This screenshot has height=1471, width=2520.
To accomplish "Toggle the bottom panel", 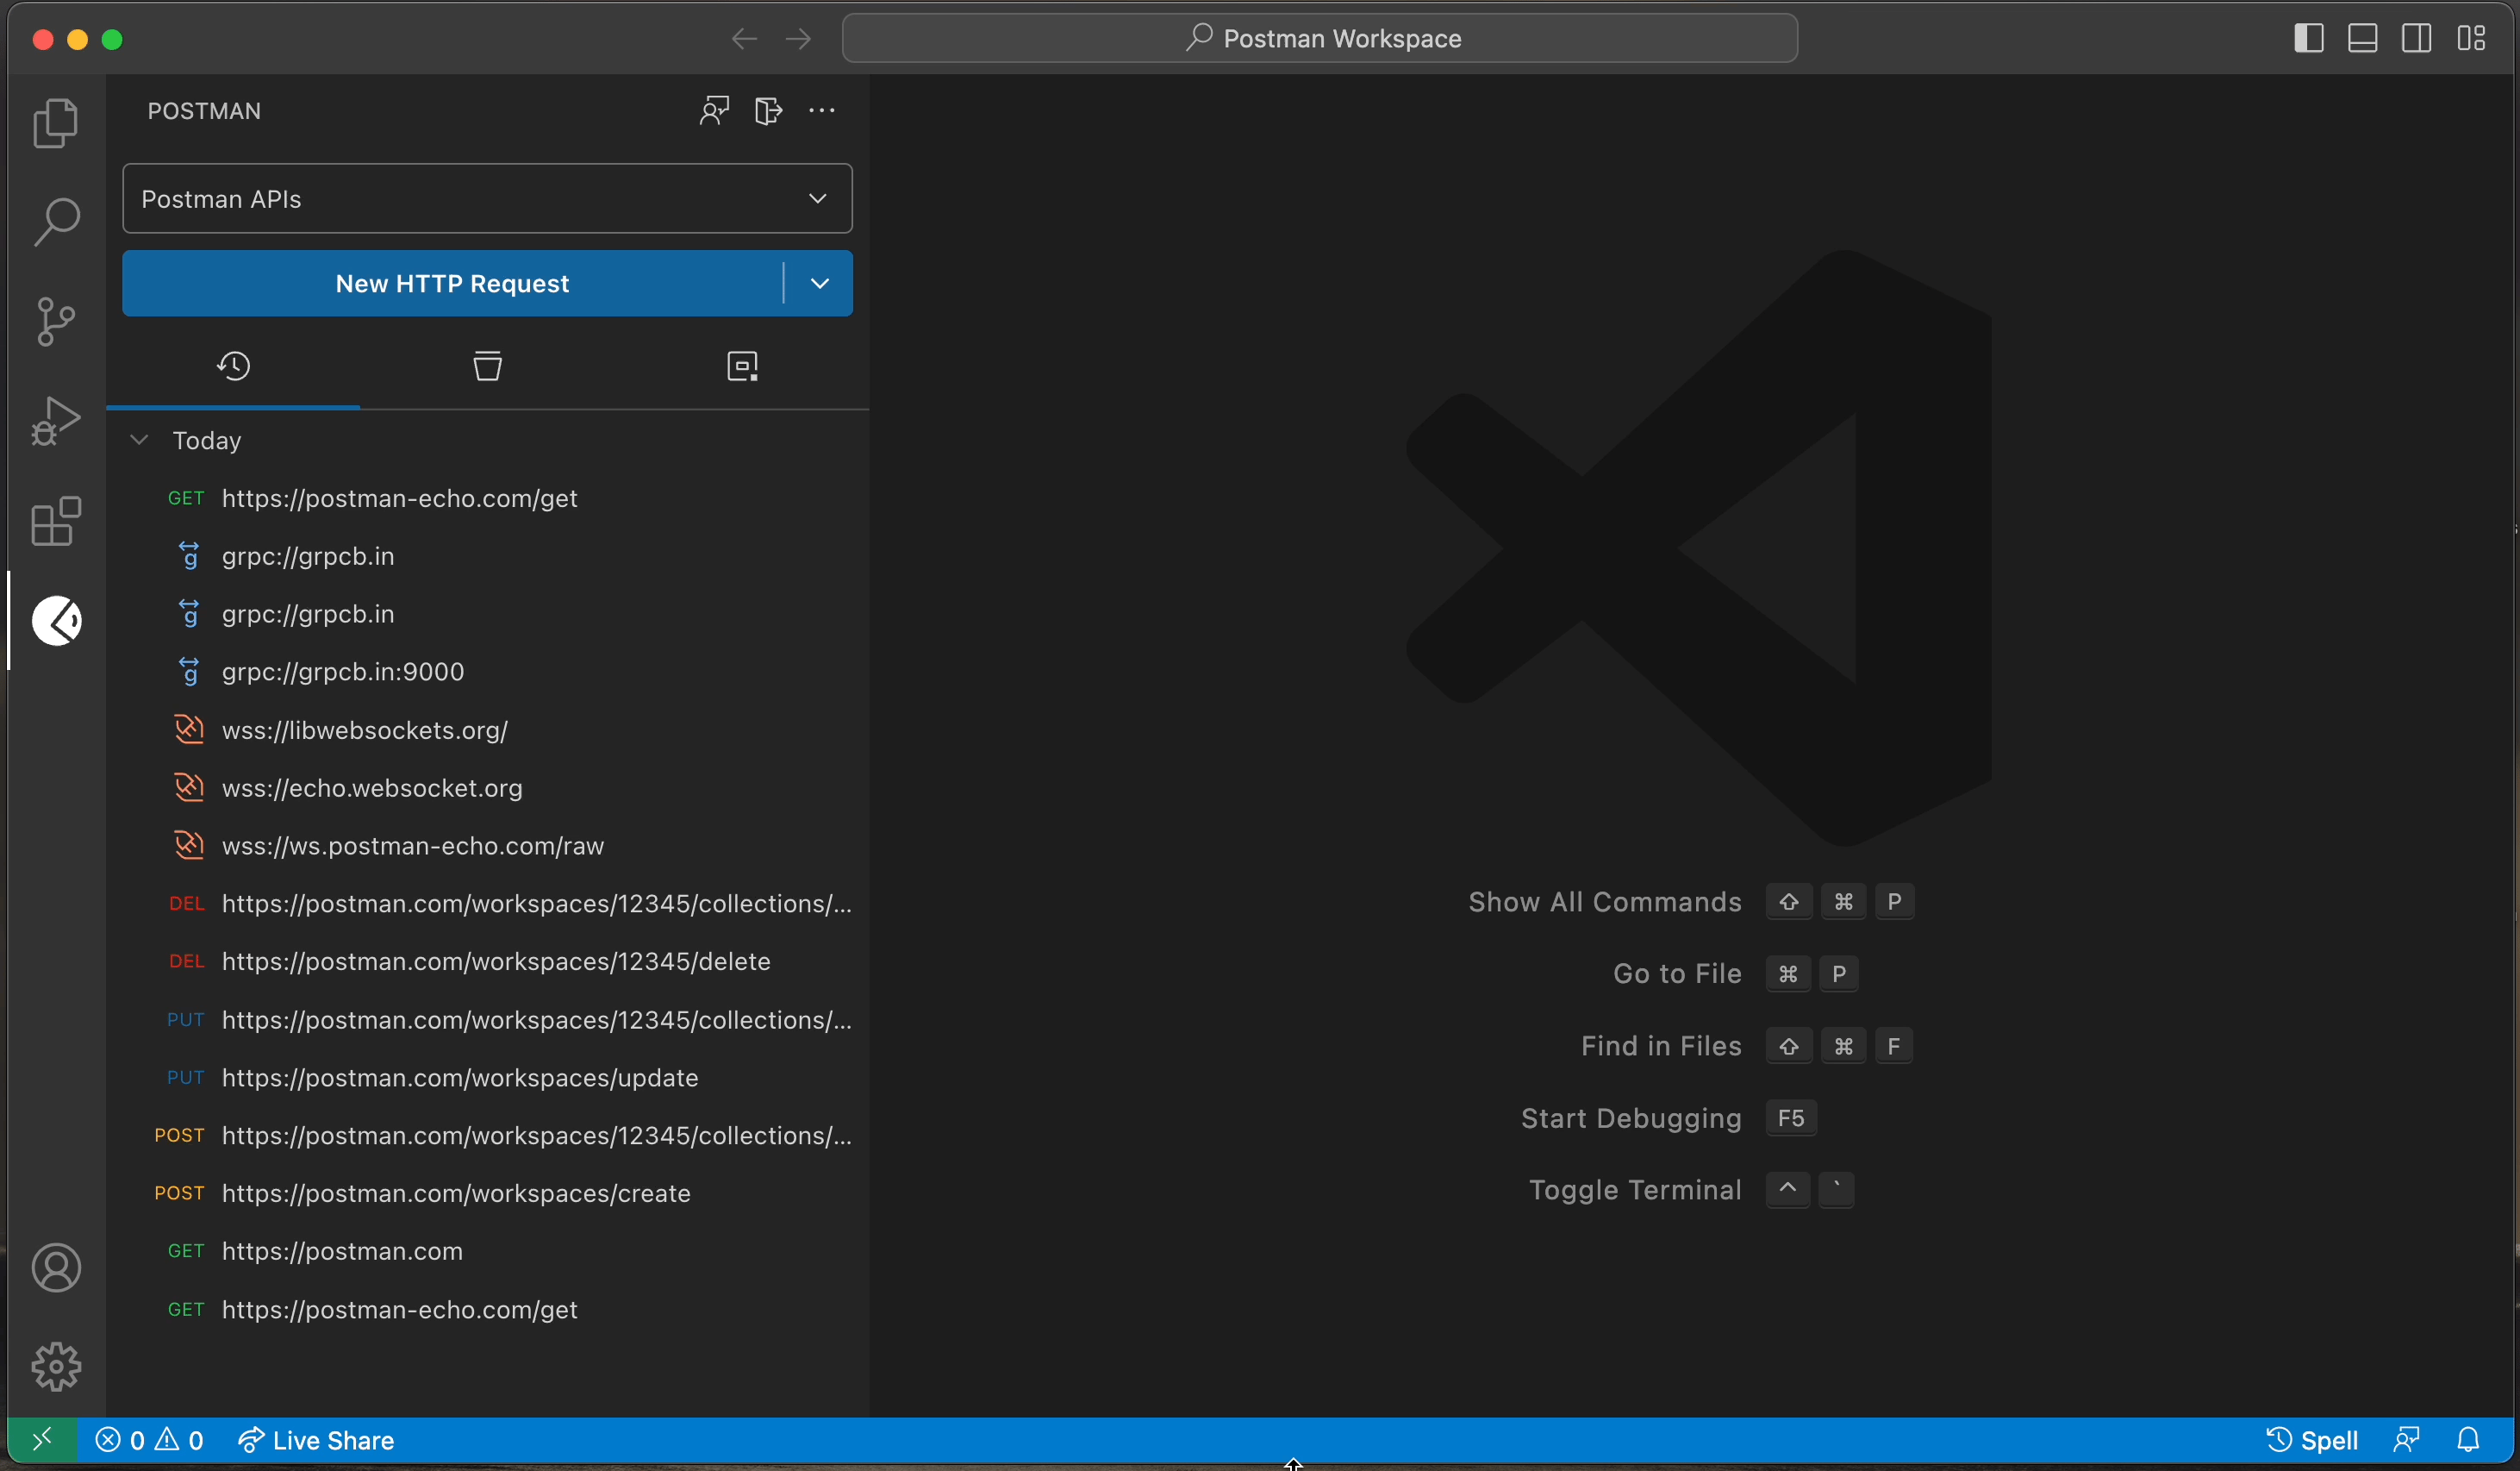I will pos(2363,39).
